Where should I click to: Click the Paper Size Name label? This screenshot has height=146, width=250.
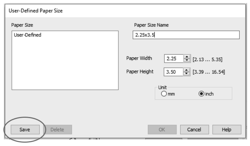(151, 25)
